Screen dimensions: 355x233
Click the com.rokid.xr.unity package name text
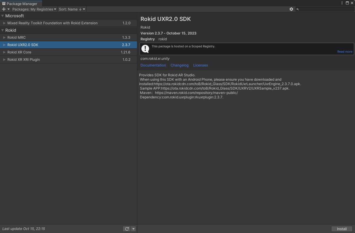(x=155, y=59)
